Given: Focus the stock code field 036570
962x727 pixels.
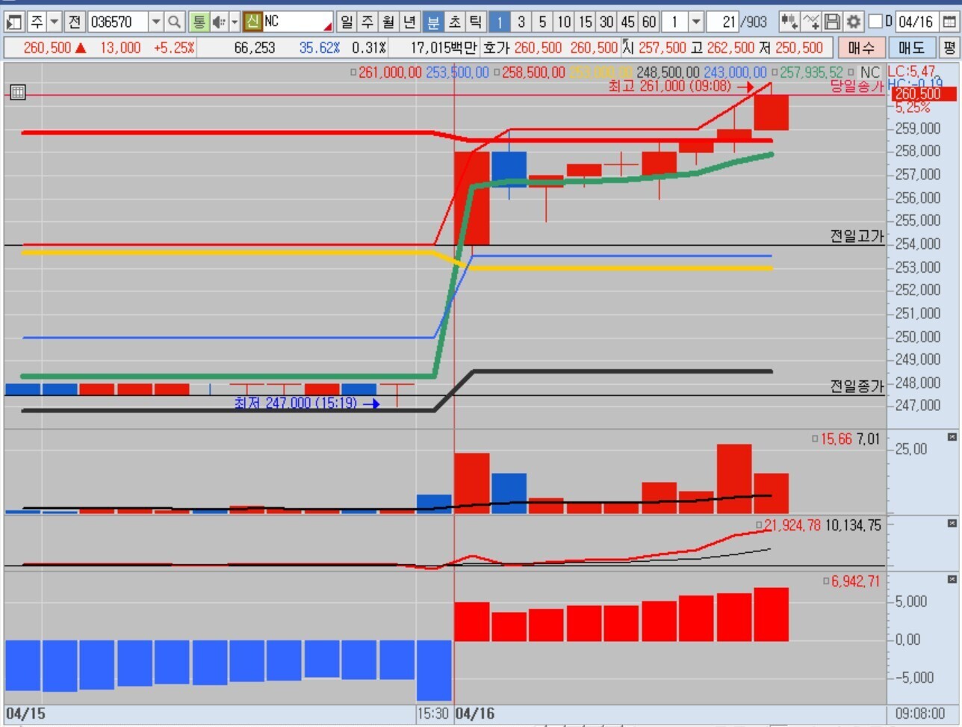Looking at the screenshot, I should tap(118, 22).
